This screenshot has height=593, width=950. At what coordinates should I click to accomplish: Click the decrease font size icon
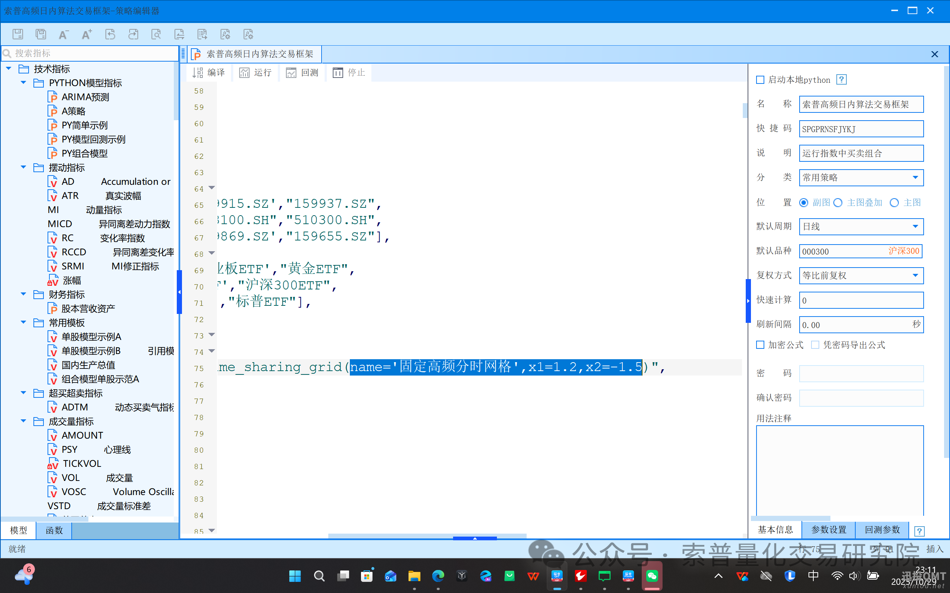click(x=63, y=34)
